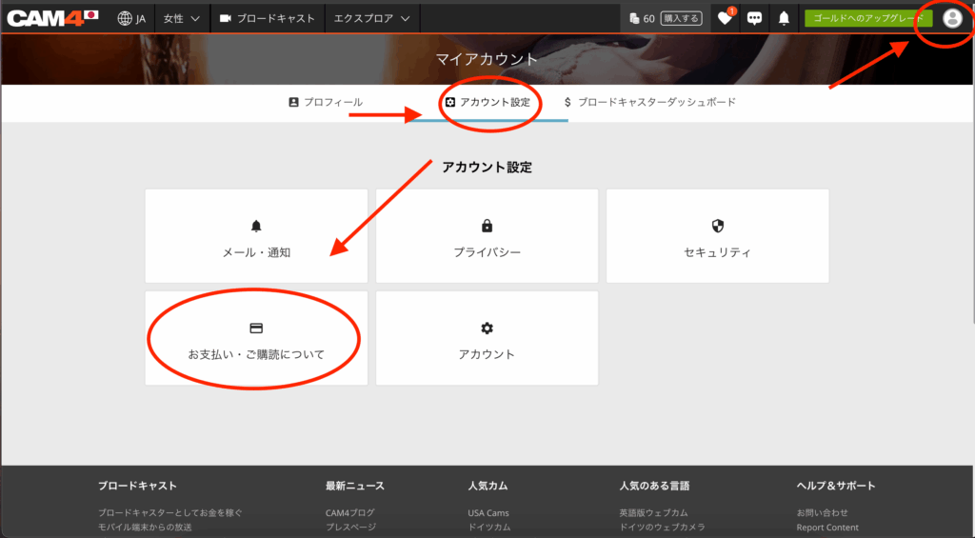Viewport: 975px width, 538px height.
Task: Open favorites heart icon
Action: 725,19
